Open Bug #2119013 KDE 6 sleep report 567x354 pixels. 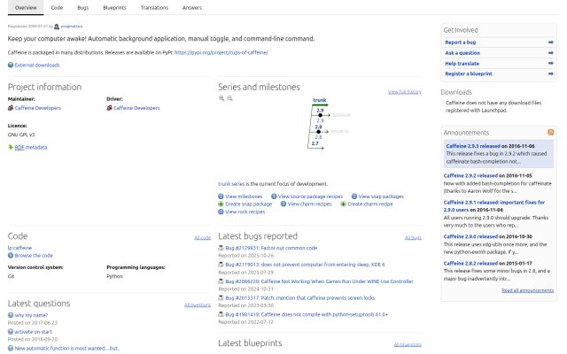(305, 265)
